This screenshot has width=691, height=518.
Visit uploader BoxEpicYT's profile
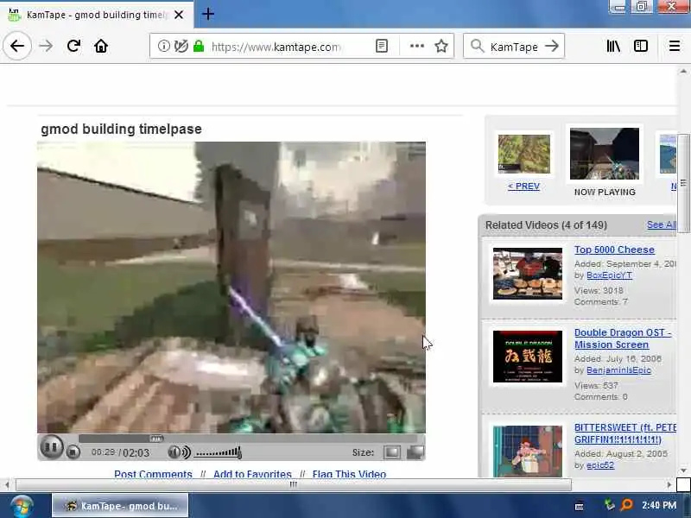(609, 275)
